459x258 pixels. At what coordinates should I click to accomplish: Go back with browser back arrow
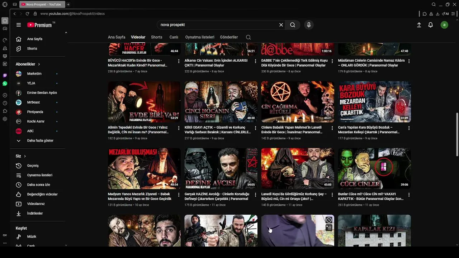click(x=14, y=14)
